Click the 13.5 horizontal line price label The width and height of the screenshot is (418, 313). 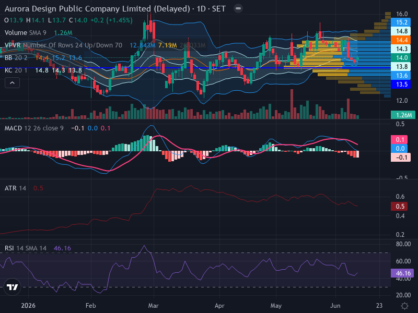(x=401, y=85)
